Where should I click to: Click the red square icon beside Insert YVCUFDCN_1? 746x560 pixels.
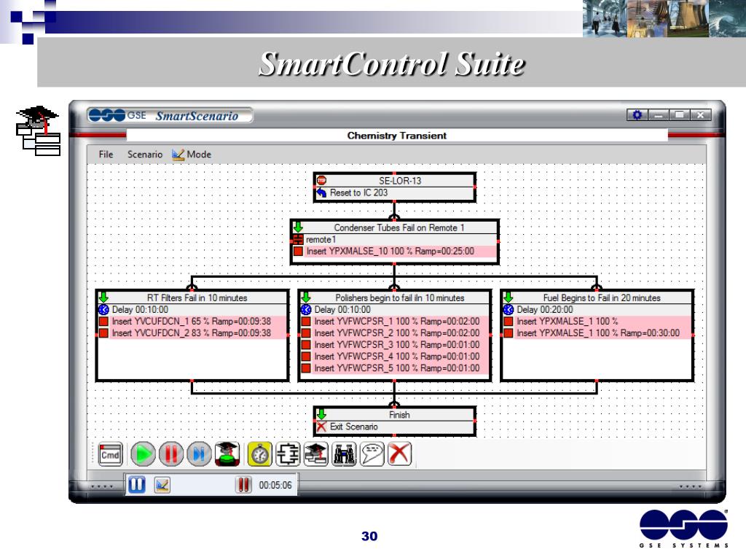(103, 322)
